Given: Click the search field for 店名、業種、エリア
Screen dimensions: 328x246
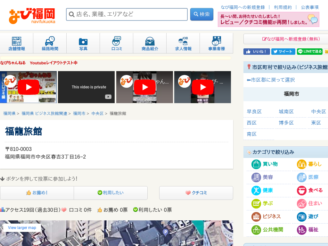Looking at the screenshot, I should (127, 14).
